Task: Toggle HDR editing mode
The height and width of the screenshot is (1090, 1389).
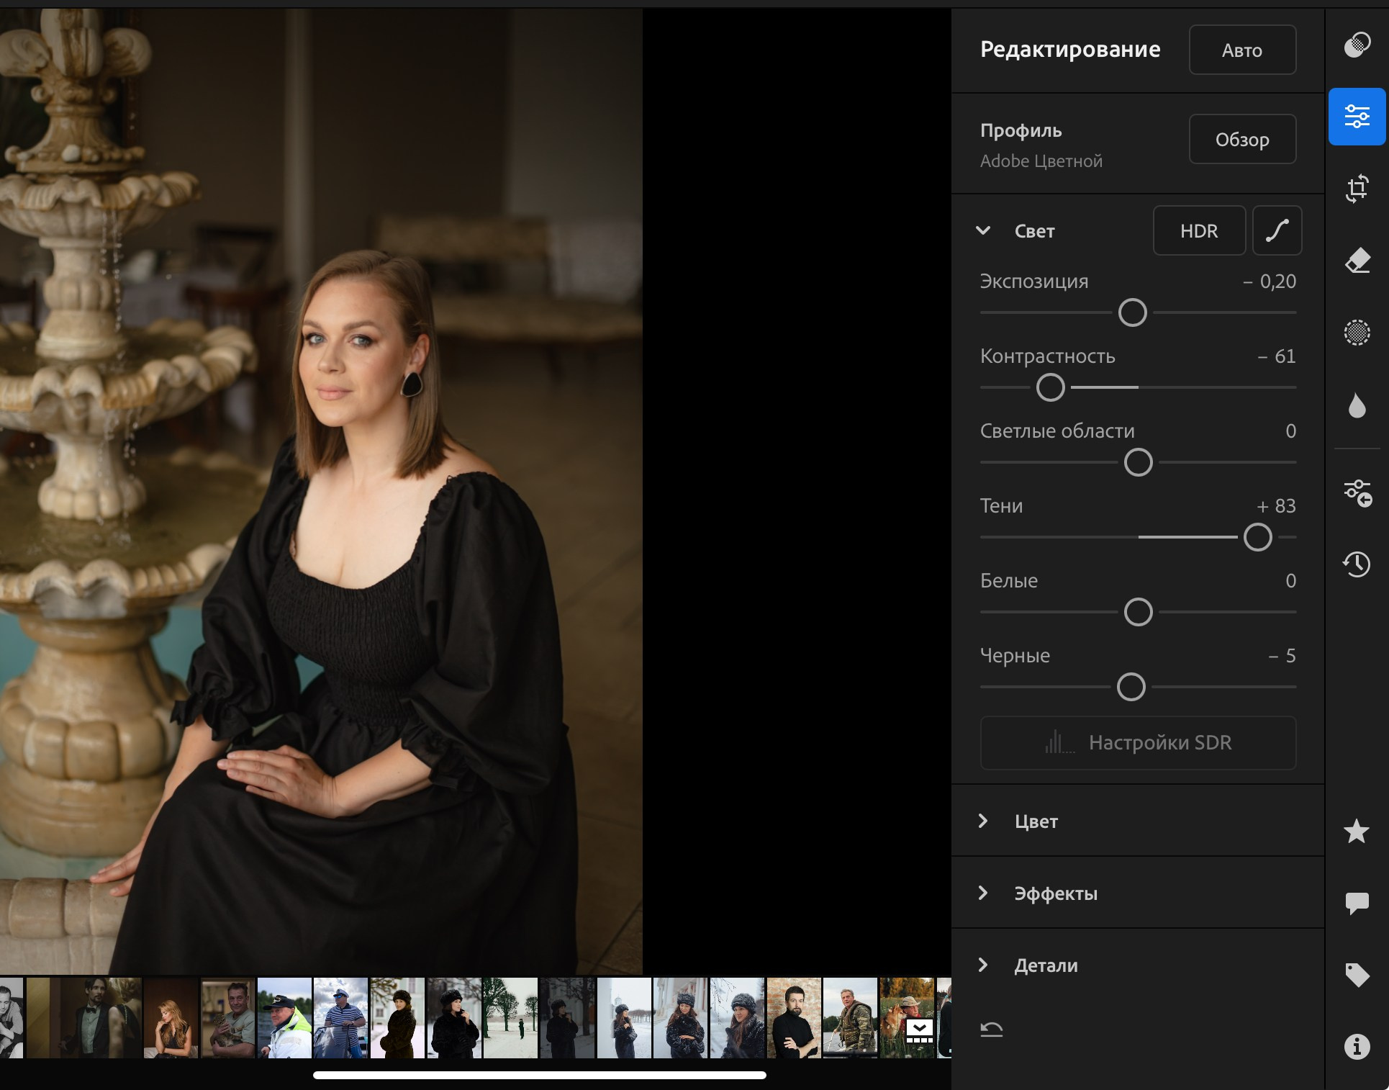Action: point(1199,230)
